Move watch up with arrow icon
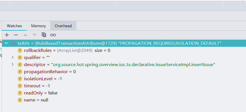This screenshot has height=112, width=246. [25, 35]
